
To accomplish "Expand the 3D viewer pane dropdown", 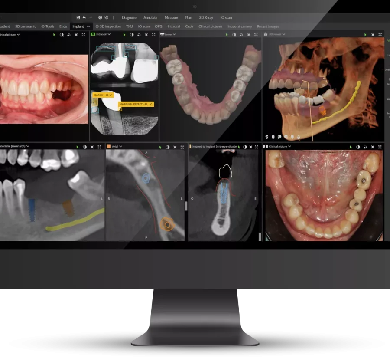I will 284,34.
